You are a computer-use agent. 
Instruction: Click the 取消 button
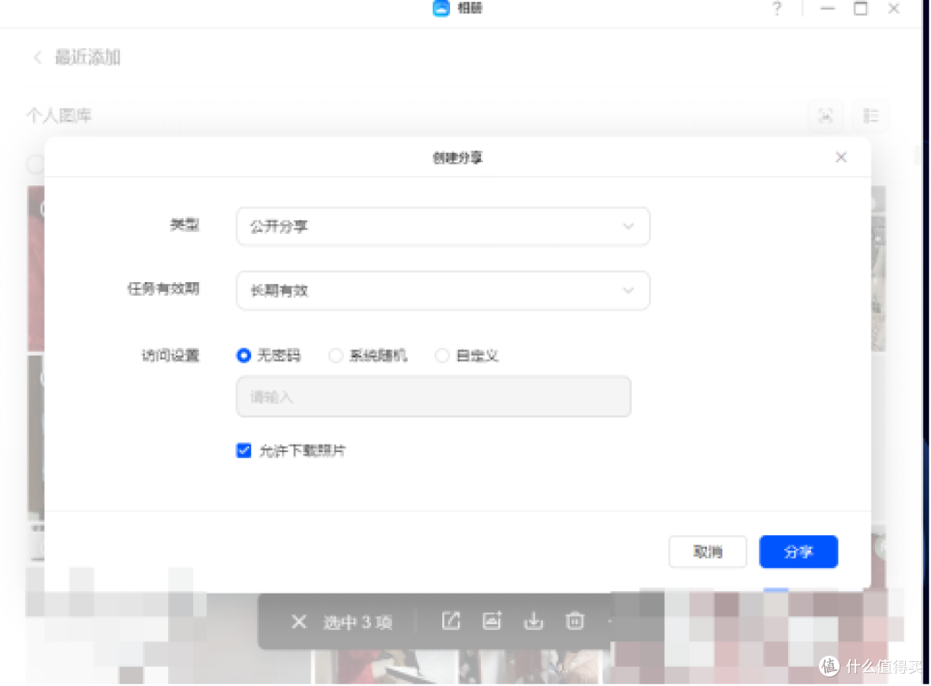tap(708, 551)
